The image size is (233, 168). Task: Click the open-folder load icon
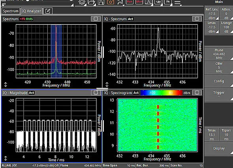[92, 2]
